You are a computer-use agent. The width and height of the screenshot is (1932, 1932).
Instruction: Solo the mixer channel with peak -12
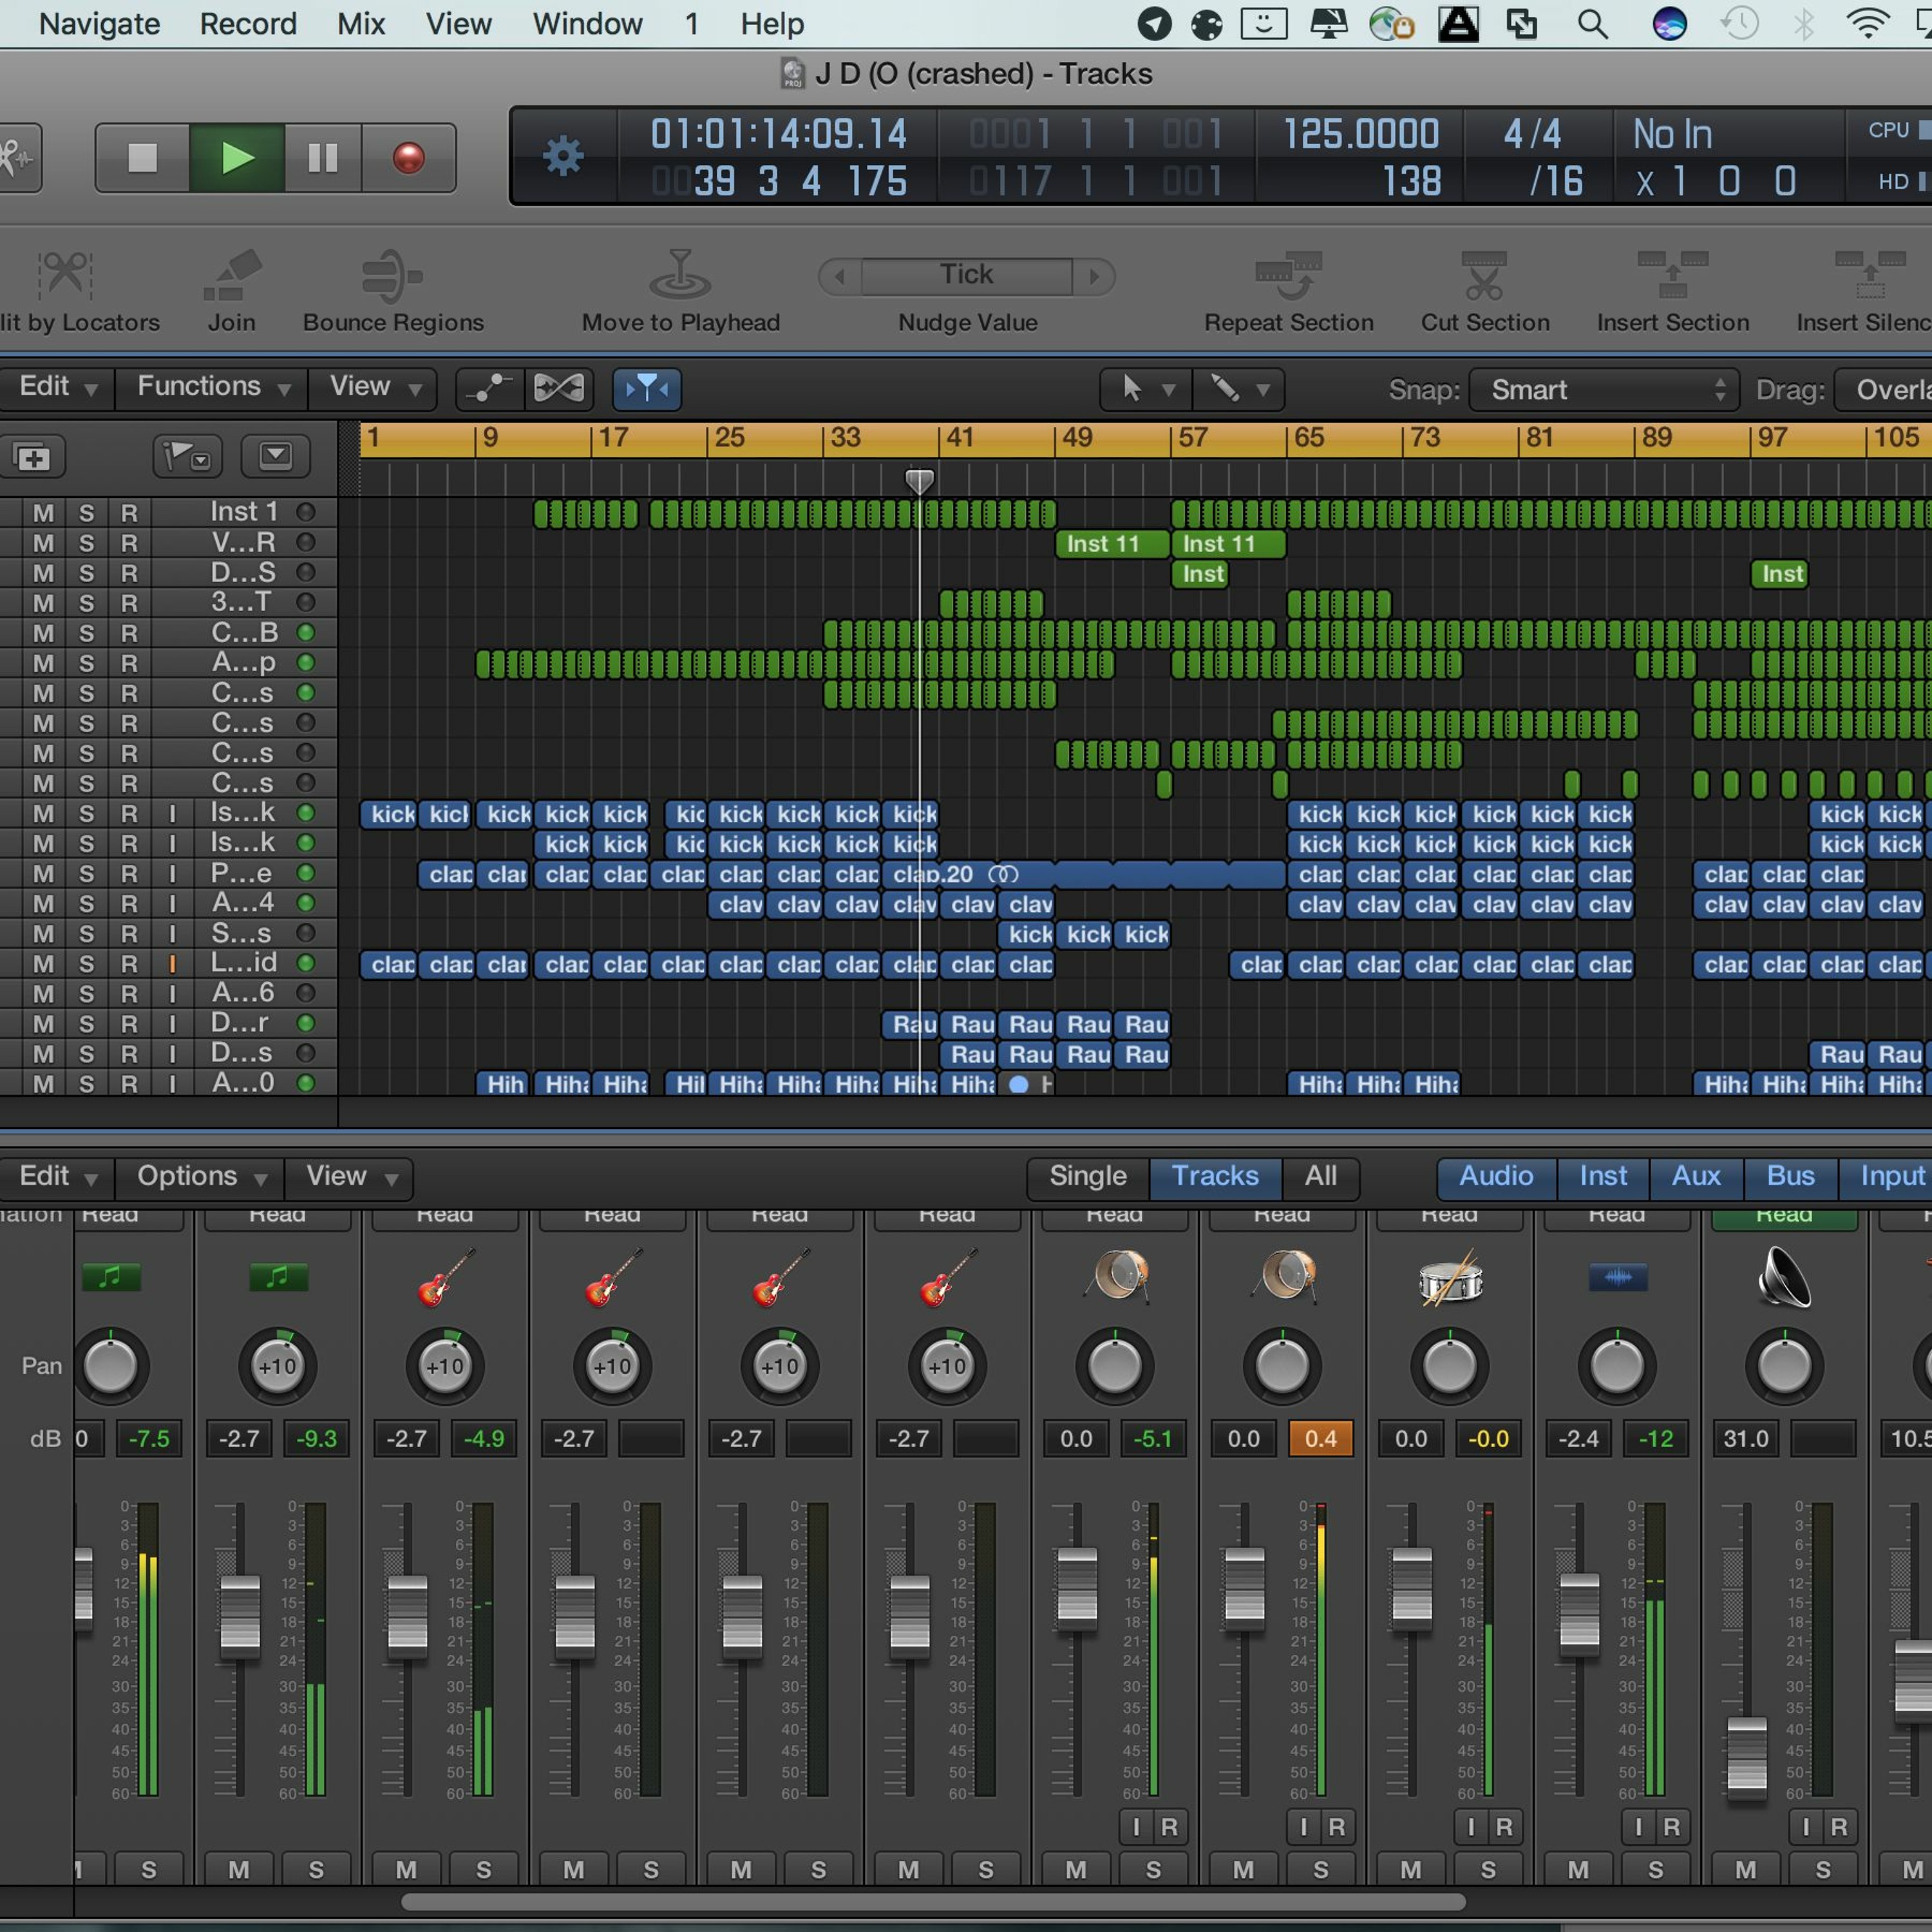(1656, 1869)
